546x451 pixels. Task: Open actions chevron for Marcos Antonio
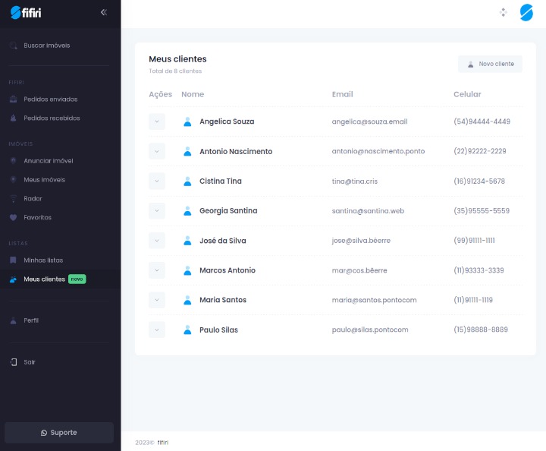tap(157, 270)
